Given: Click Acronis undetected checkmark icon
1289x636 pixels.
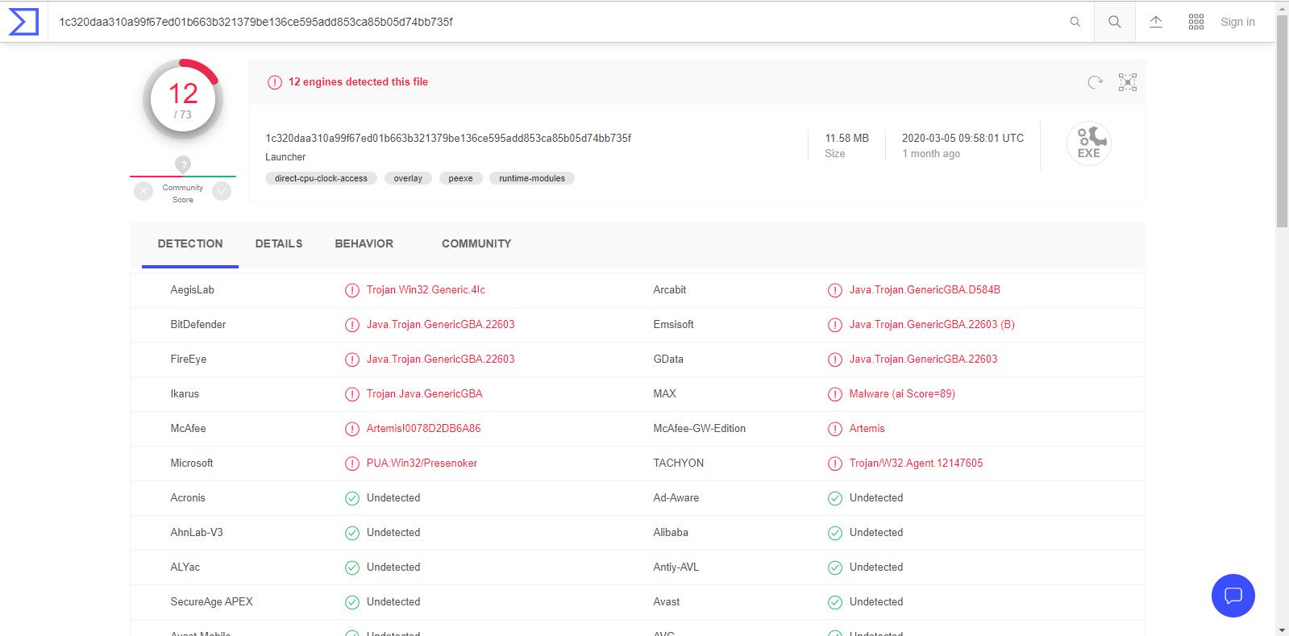Looking at the screenshot, I should 352,498.
